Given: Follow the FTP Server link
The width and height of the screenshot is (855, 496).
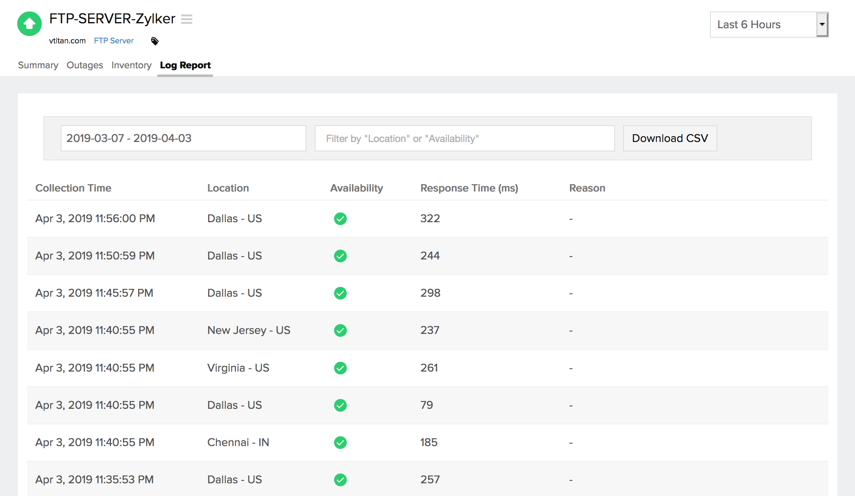Looking at the screenshot, I should point(113,41).
